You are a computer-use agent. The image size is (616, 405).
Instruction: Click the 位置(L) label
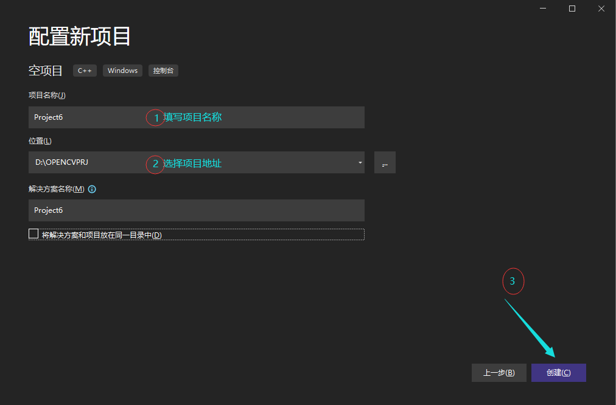point(39,140)
